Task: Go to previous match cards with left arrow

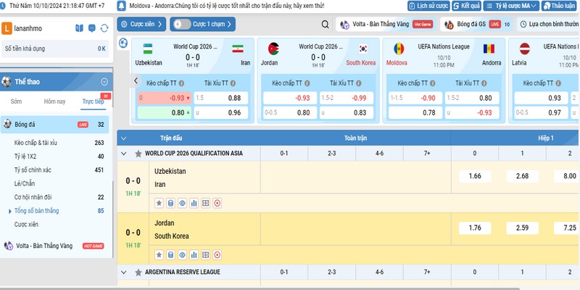Action: (x=136, y=80)
